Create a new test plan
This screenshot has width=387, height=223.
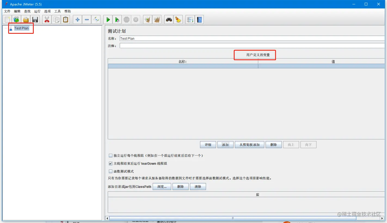(7, 20)
